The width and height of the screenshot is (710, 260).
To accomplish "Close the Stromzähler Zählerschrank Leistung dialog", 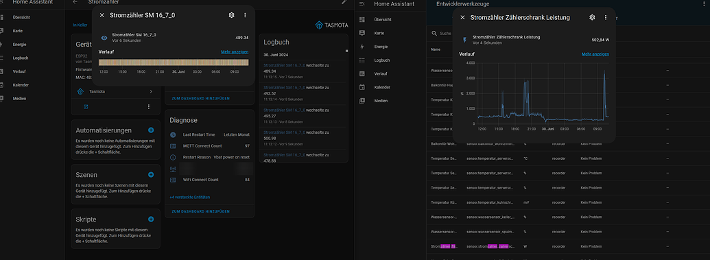I will 462,18.
